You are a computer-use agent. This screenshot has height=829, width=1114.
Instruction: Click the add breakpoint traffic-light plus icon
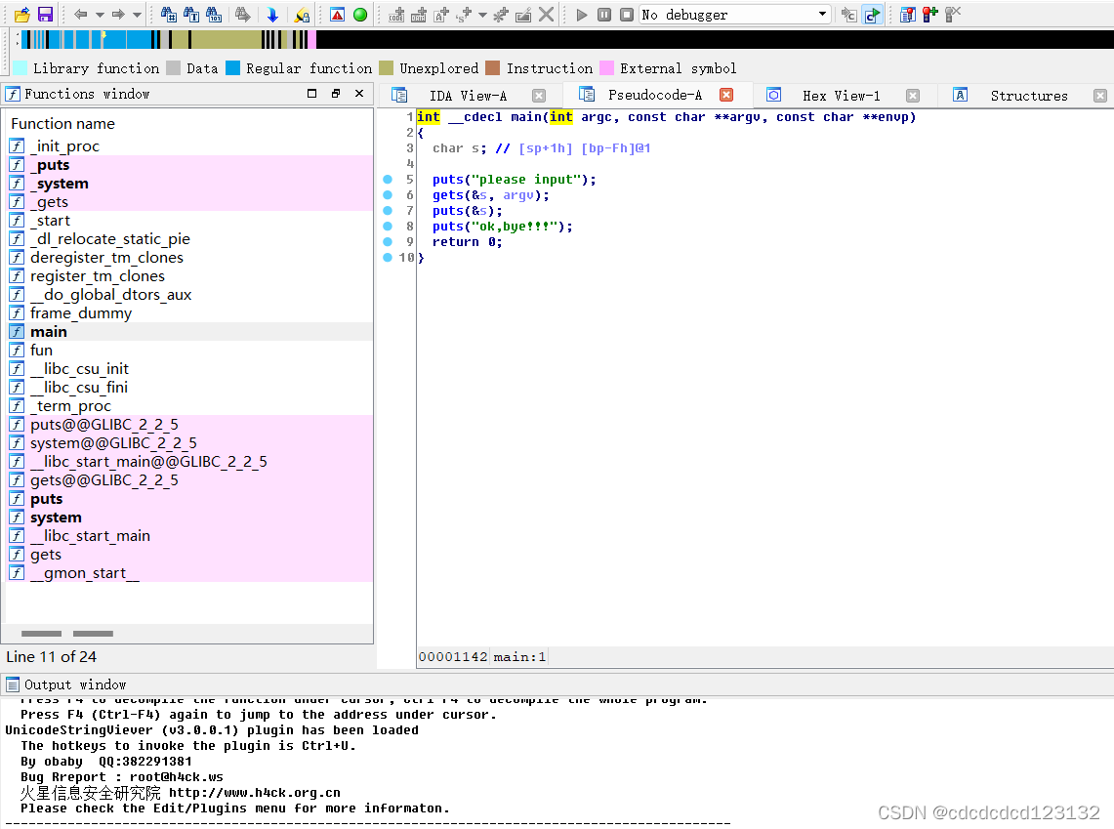point(930,15)
